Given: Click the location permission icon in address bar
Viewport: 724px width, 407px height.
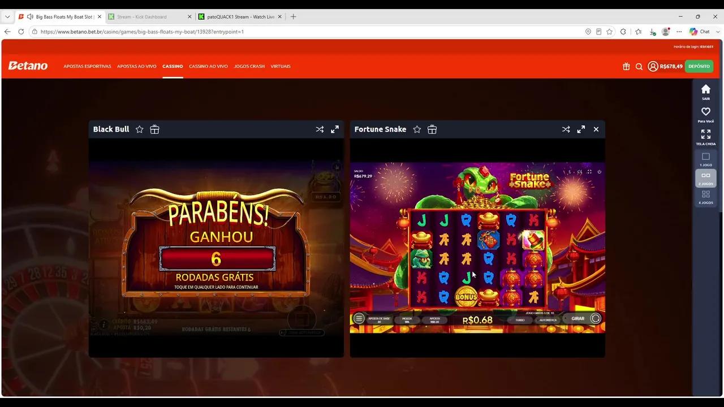Looking at the screenshot, I should (x=588, y=32).
